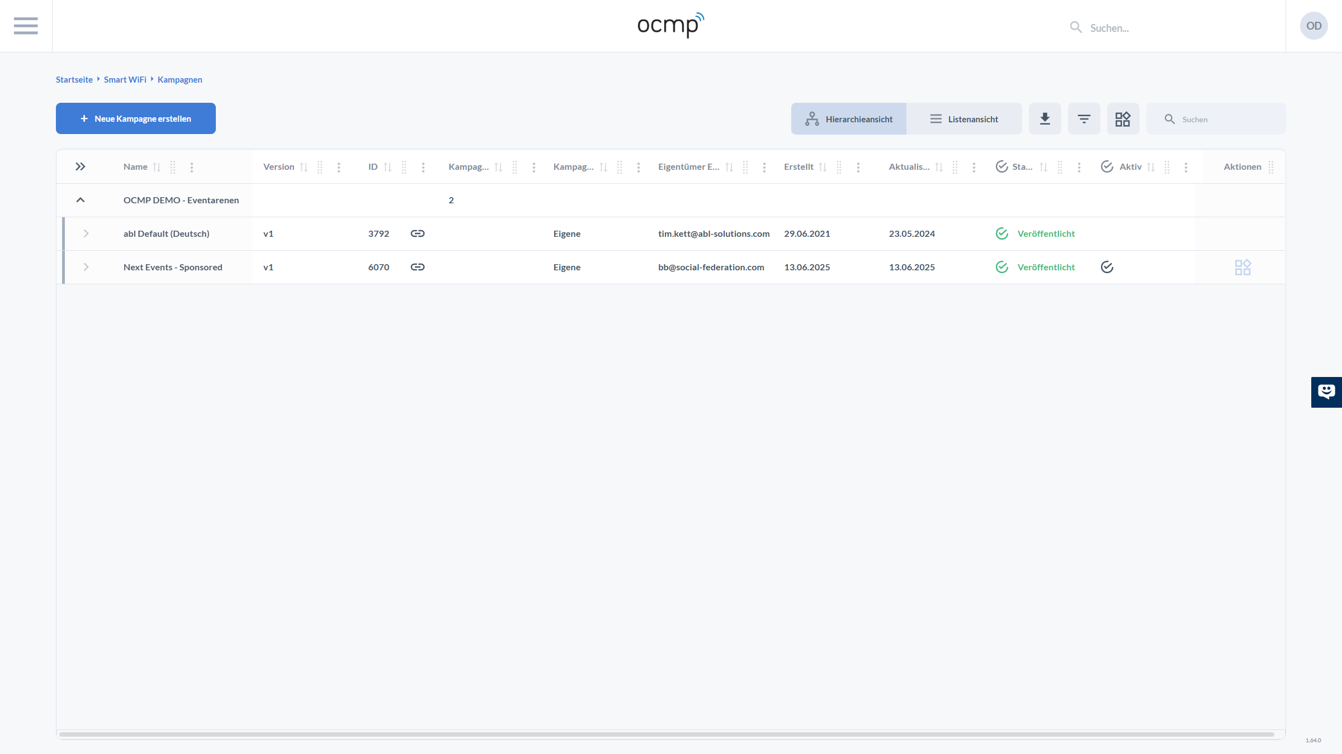
Task: Open the hamburger main menu
Action: [26, 26]
